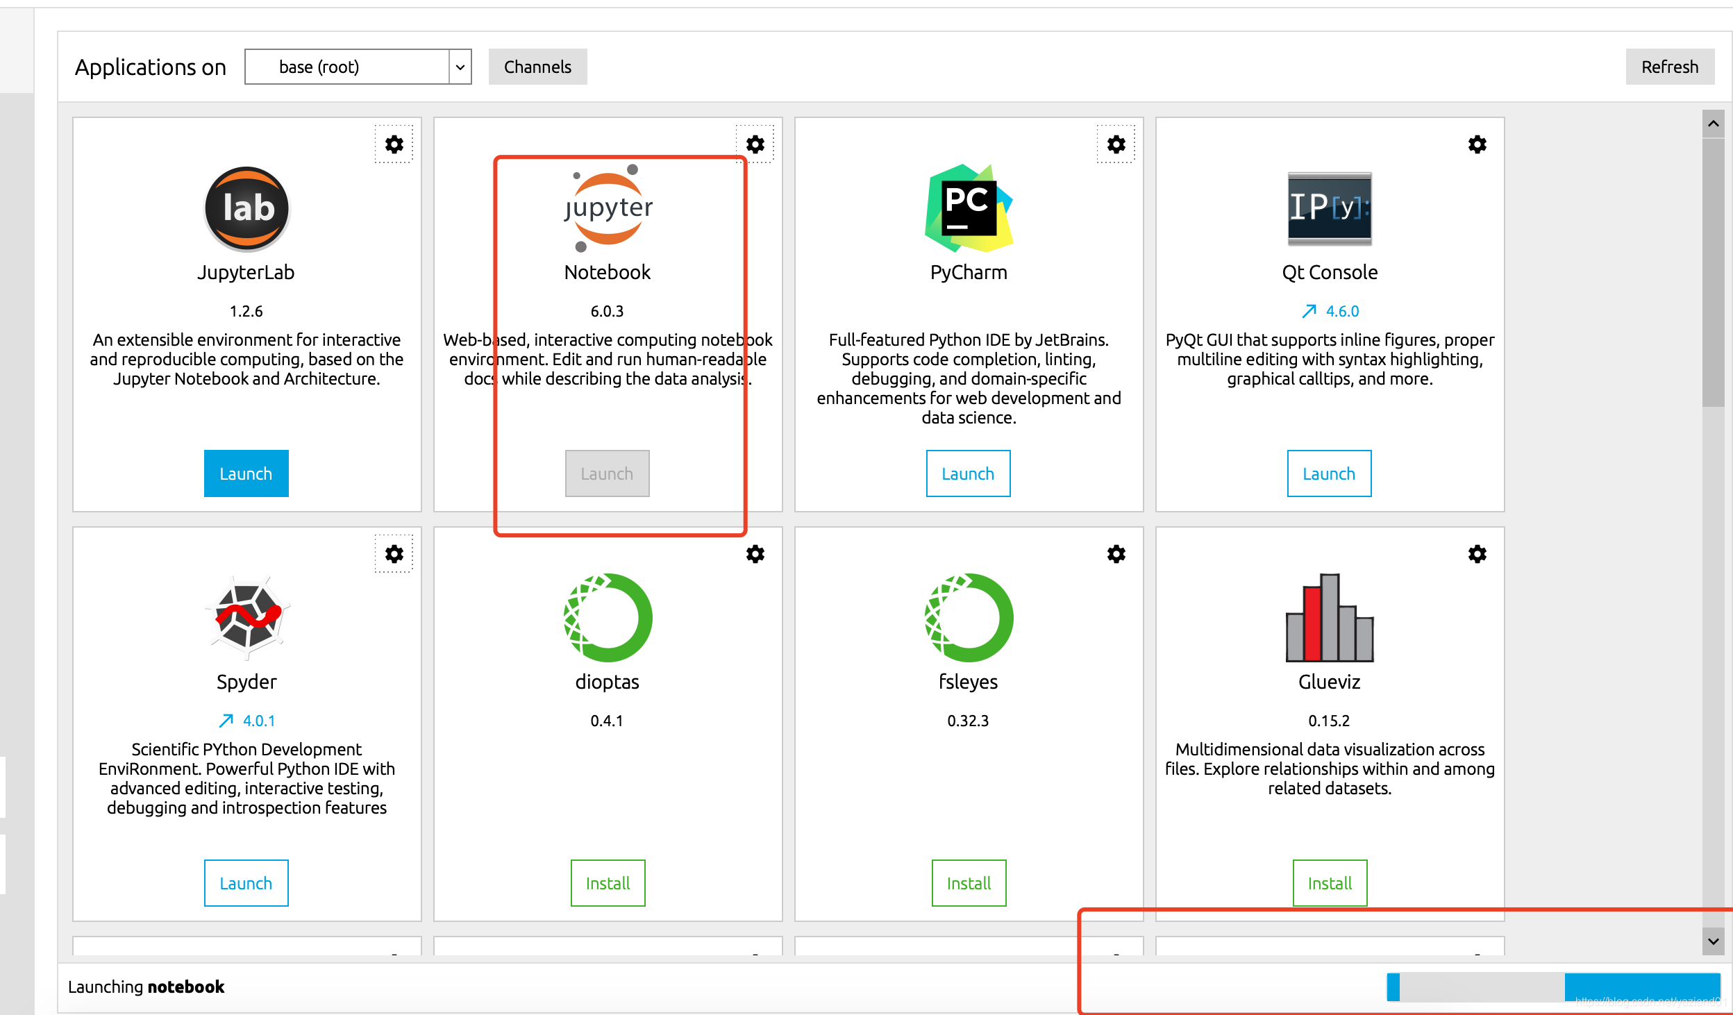Screen dimensions: 1733x1015
Task: Open Notebook tile settings gear
Action: pos(755,144)
